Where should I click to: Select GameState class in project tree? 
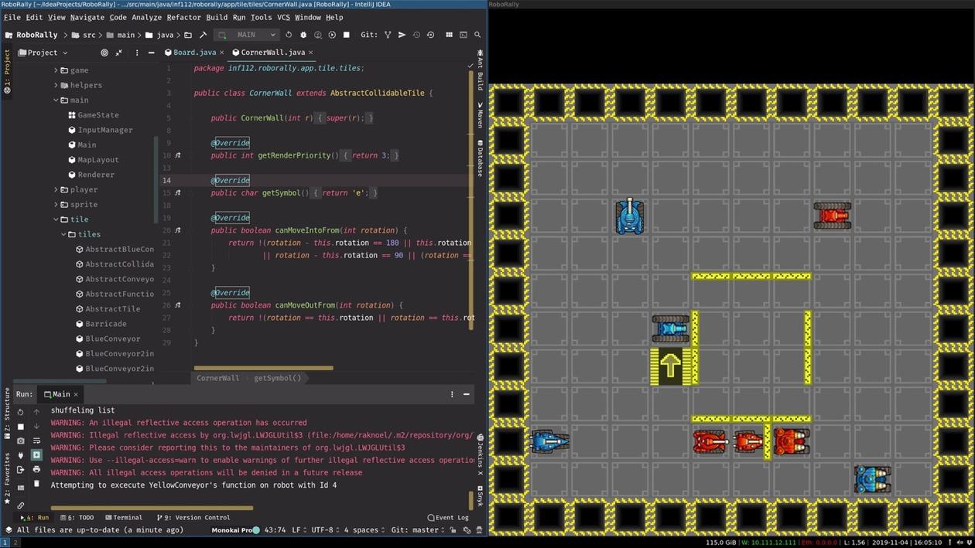click(x=97, y=115)
